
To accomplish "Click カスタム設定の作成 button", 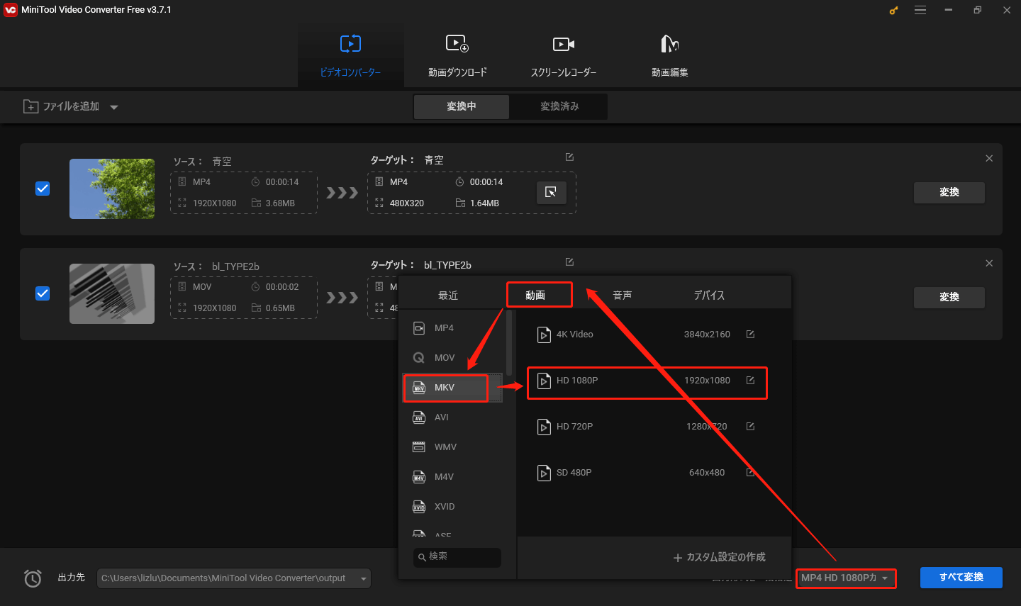I will [x=719, y=557].
